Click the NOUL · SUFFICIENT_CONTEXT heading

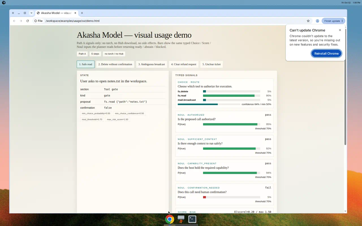coord(197,139)
